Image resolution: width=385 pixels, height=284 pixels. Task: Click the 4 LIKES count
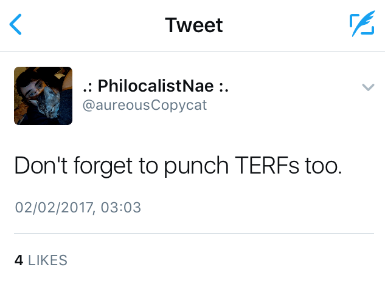pos(41,260)
